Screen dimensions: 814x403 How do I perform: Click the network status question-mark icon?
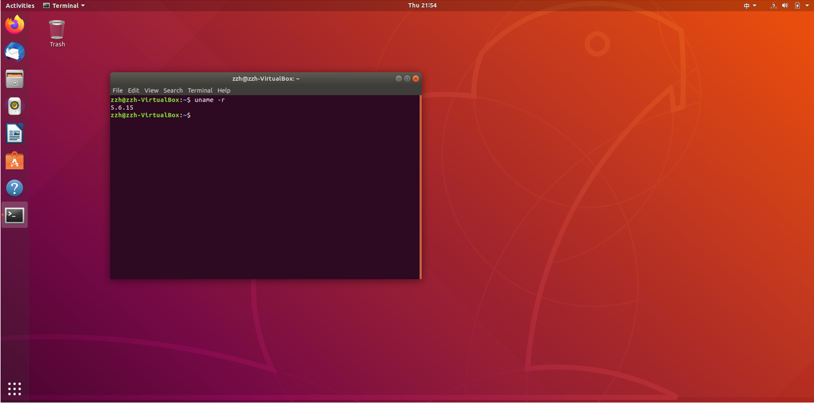point(773,5)
